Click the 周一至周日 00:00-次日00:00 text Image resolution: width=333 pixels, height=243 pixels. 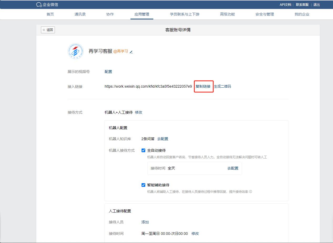tap(165, 234)
